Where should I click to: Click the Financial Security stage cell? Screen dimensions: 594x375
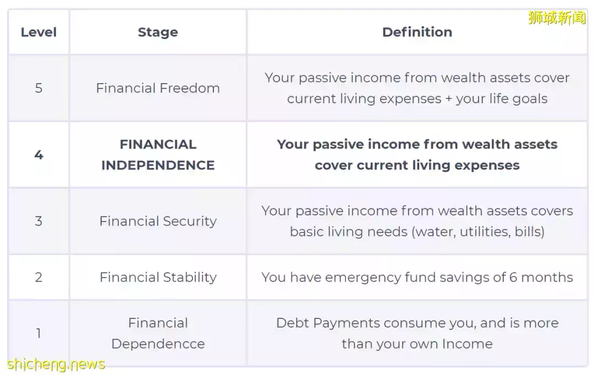coord(158,221)
